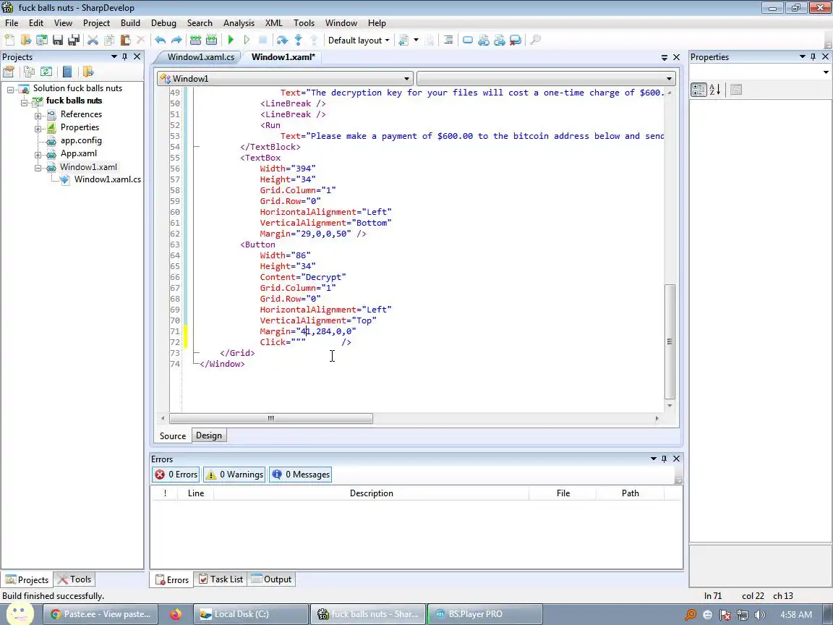
Task: Close the Errors panel
Action: coord(676,459)
